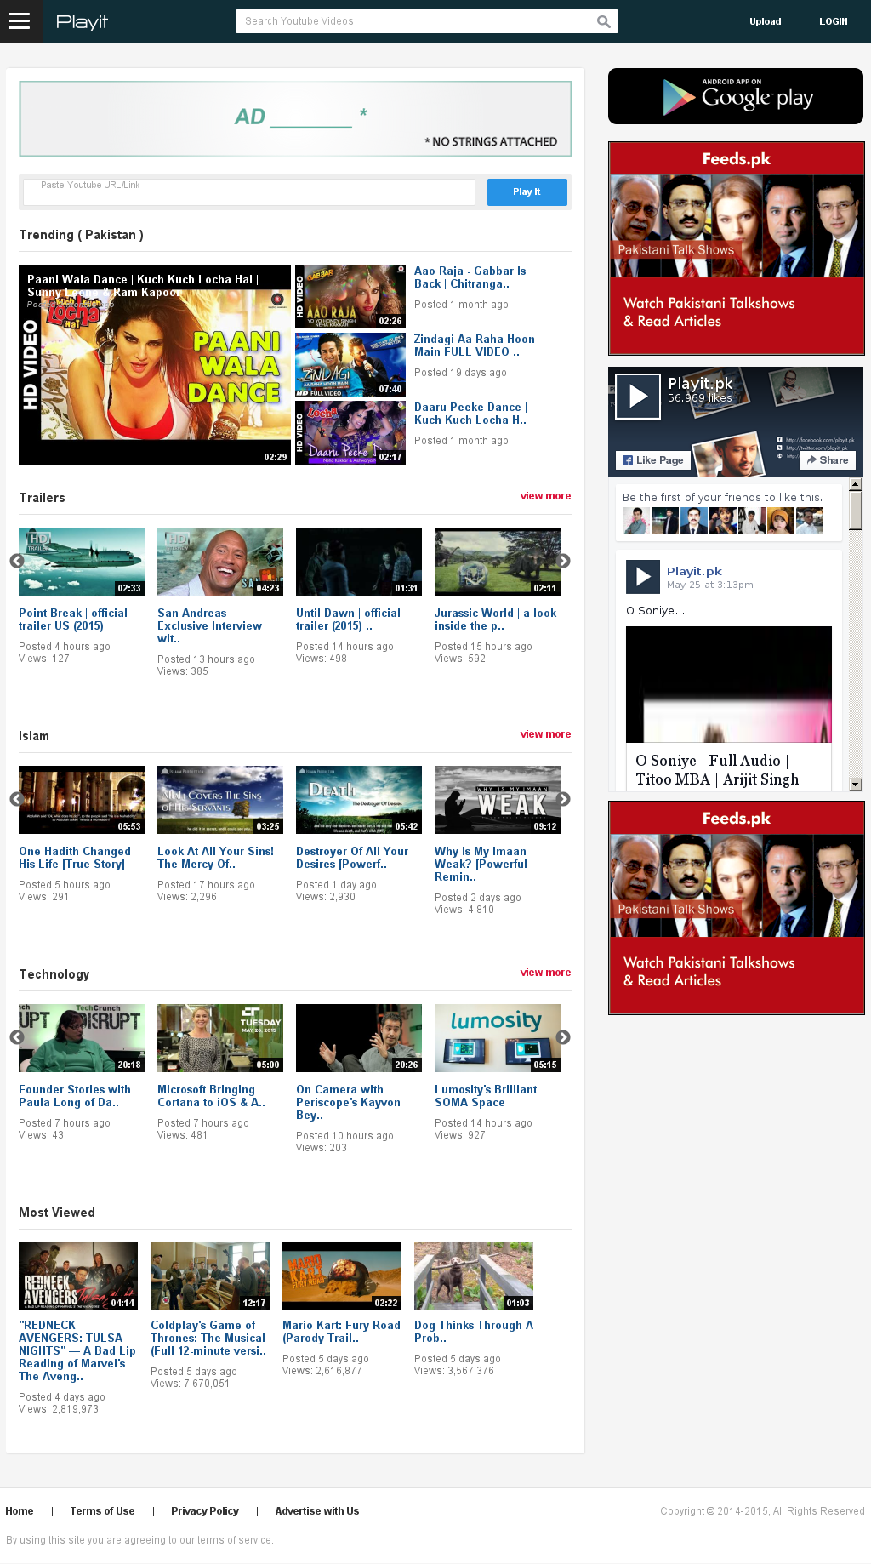Image resolution: width=871 pixels, height=1564 pixels.
Task: Click the Playit.pk Facebook page logo
Action: 638,397
